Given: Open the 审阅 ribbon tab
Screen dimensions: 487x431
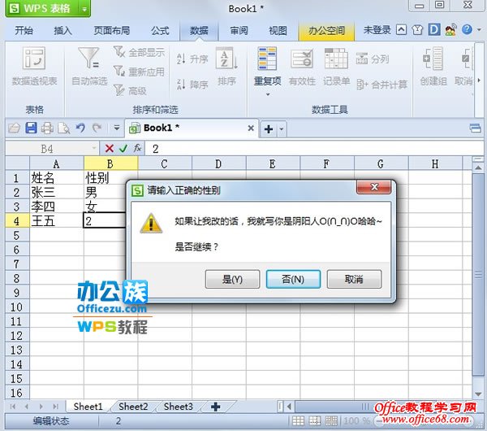Looking at the screenshot, I should (x=239, y=31).
